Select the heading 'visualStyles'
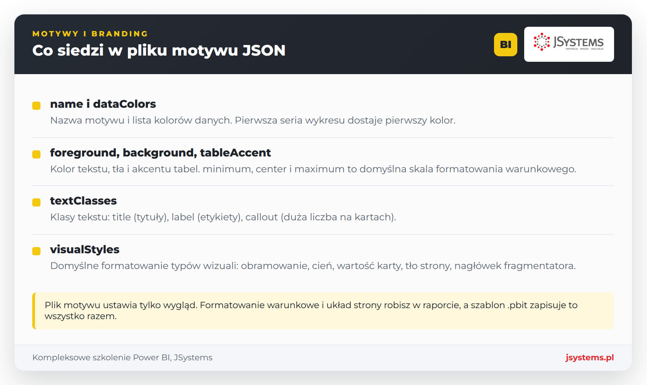 click(85, 249)
